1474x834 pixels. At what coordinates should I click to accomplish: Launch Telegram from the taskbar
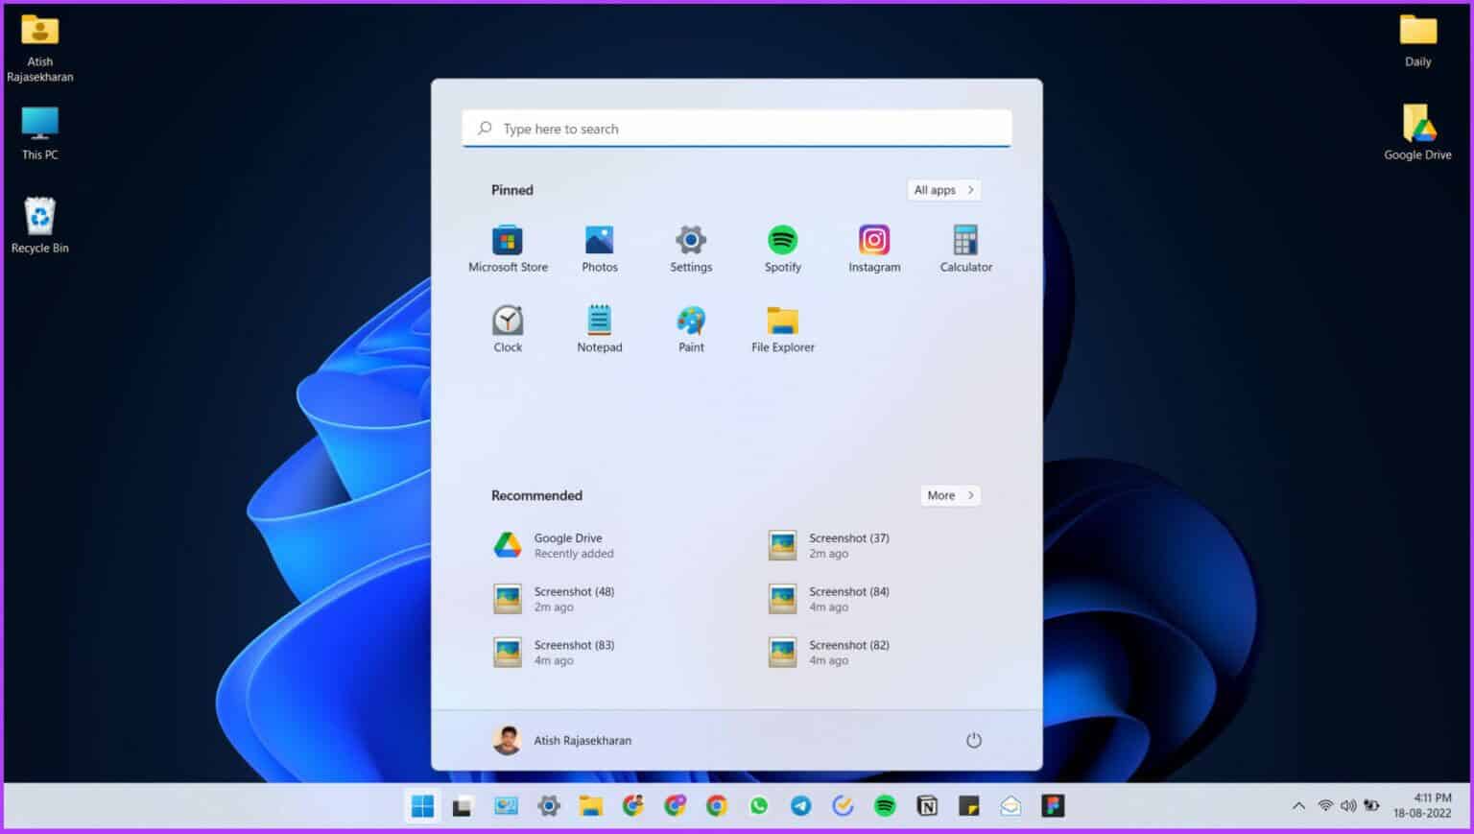click(x=800, y=806)
